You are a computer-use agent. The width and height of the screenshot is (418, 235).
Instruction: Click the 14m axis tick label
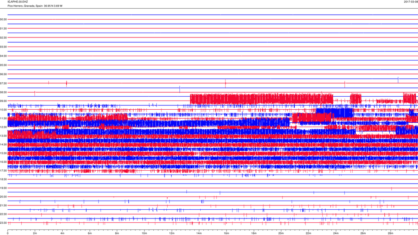[199, 233]
